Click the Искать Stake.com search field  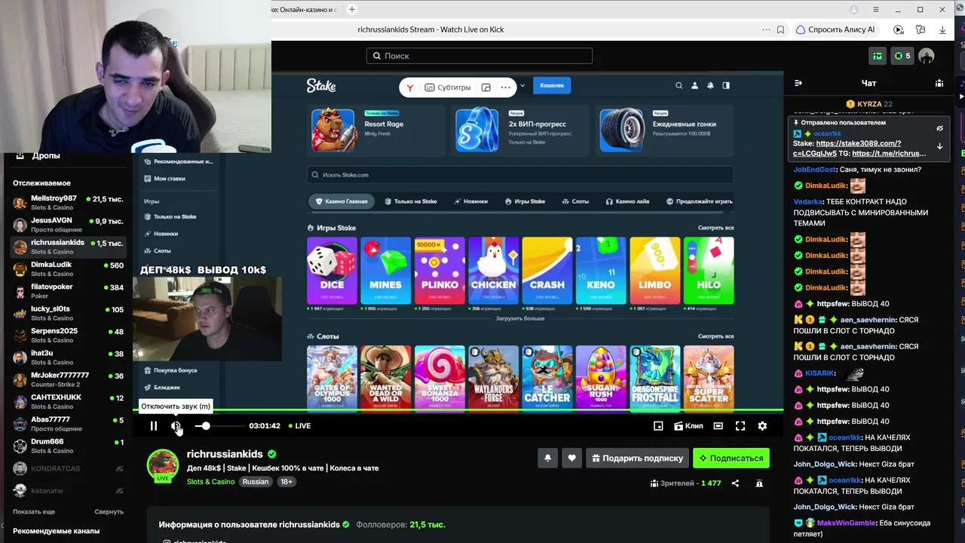point(520,175)
